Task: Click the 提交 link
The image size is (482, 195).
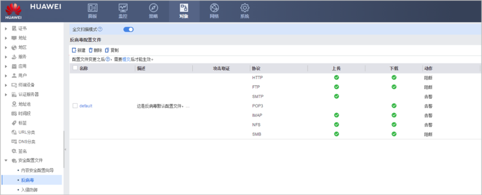Action: click(x=126, y=60)
